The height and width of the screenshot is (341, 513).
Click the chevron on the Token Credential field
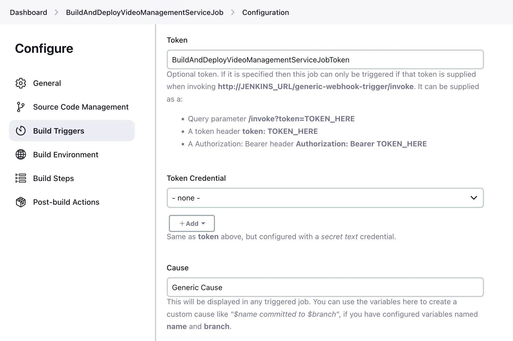click(x=474, y=198)
